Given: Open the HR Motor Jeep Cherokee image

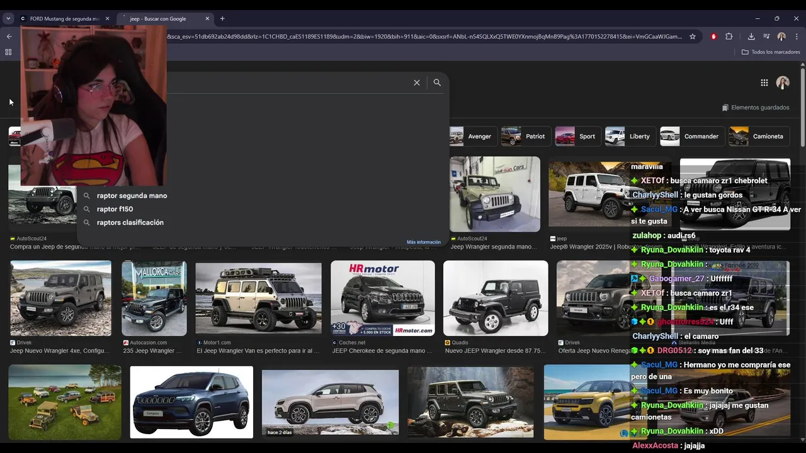Looking at the screenshot, I should [x=383, y=298].
